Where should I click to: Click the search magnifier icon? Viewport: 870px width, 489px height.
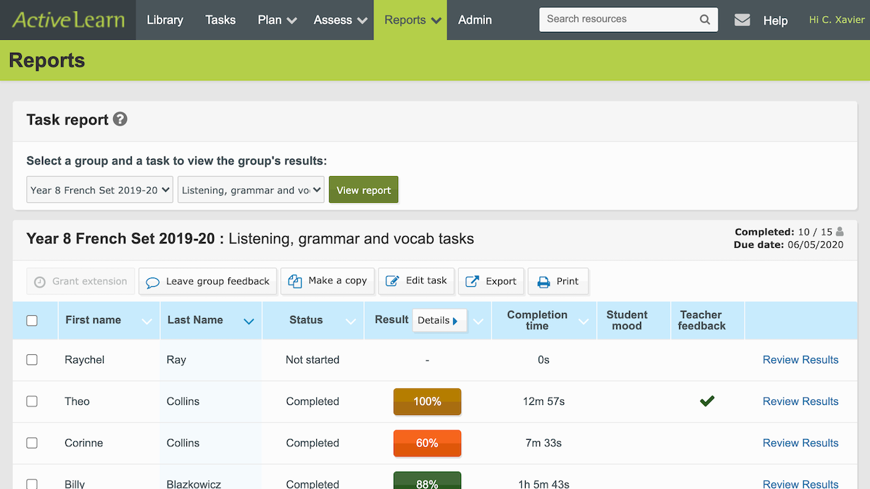point(704,20)
